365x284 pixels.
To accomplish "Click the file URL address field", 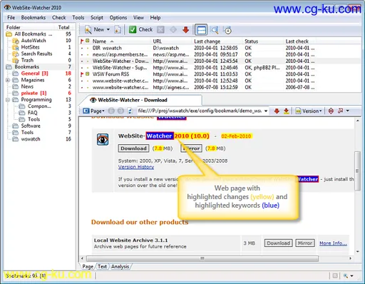I will pyautogui.click(x=200, y=111).
